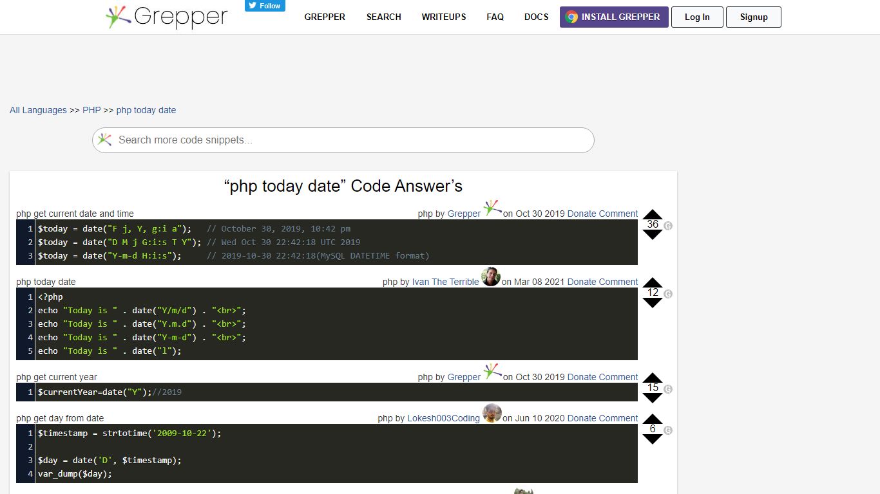The image size is (880, 494).
Task: Click the 'php get day from date' snippet title
Action: (60, 418)
